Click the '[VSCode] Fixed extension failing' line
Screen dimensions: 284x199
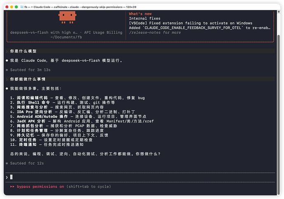click(191, 23)
